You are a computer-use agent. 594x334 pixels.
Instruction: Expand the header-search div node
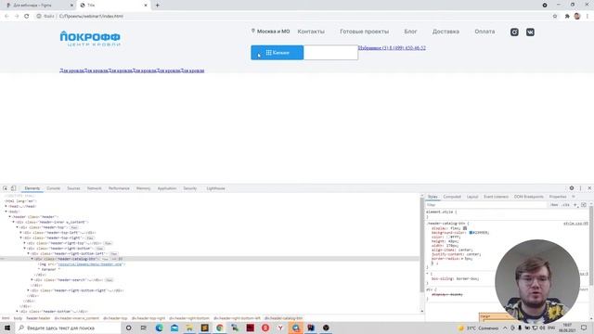32,280
